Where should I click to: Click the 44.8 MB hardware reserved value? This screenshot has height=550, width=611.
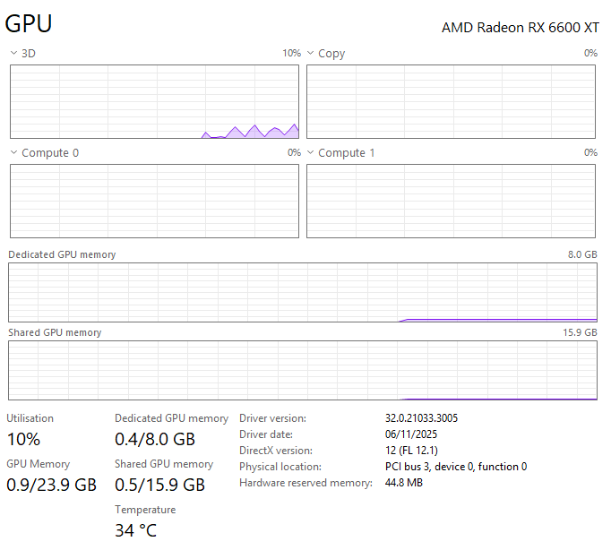403,483
